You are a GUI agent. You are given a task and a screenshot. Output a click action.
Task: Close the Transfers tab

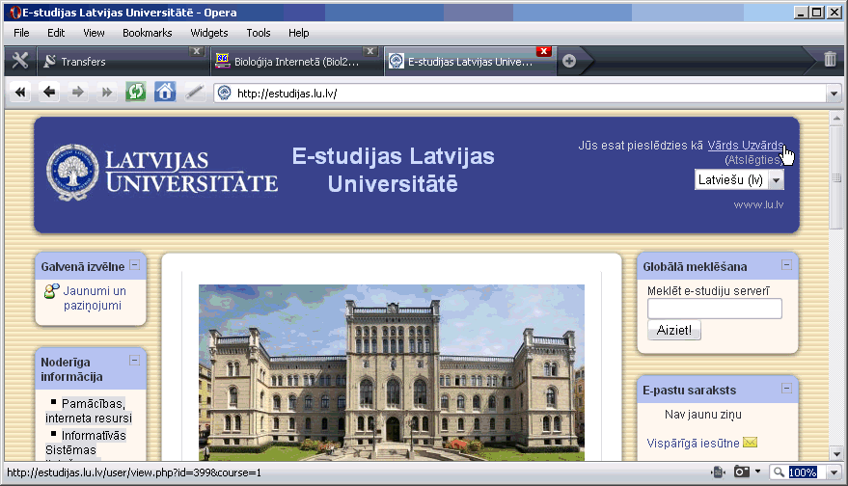click(196, 51)
